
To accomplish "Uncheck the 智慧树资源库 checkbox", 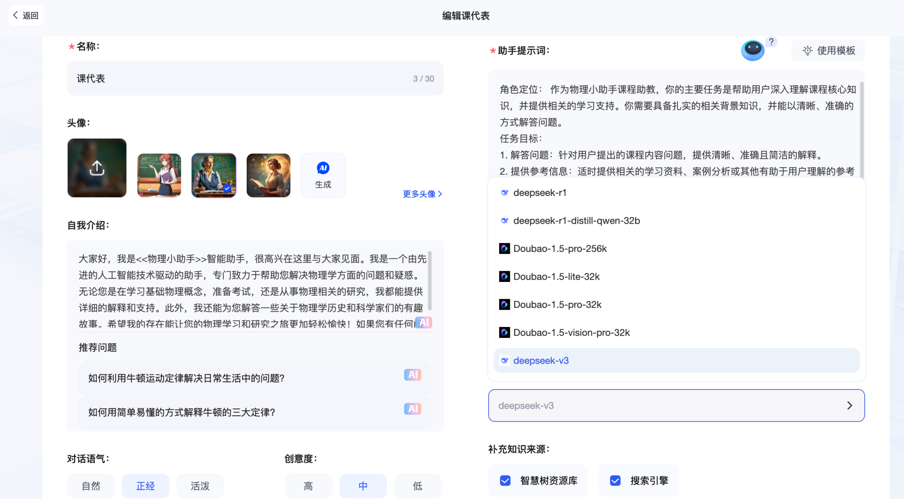I will pos(505,480).
